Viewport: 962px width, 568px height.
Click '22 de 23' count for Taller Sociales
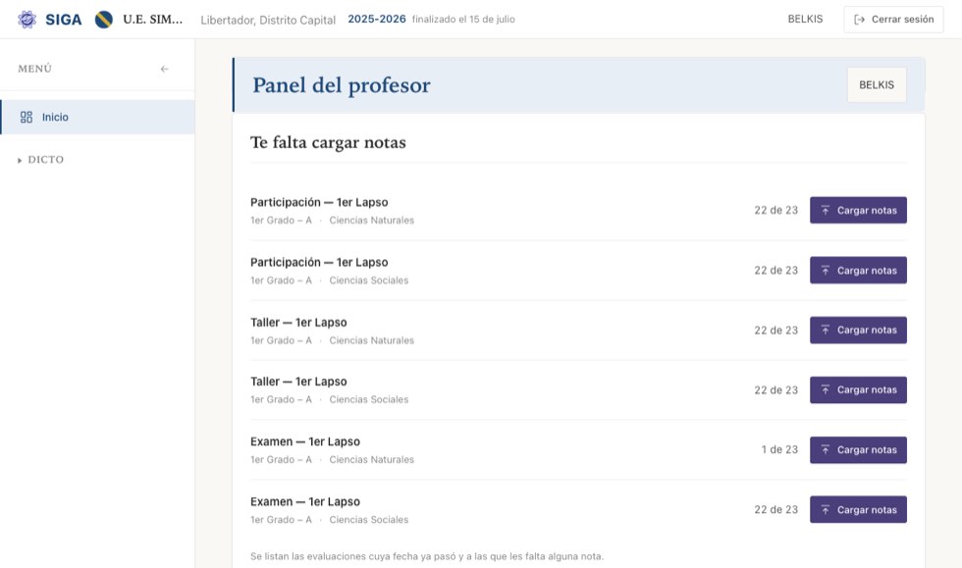click(776, 390)
